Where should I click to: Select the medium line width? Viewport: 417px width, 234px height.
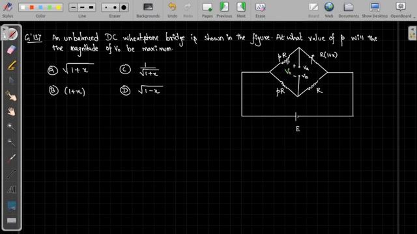tap(82, 7)
